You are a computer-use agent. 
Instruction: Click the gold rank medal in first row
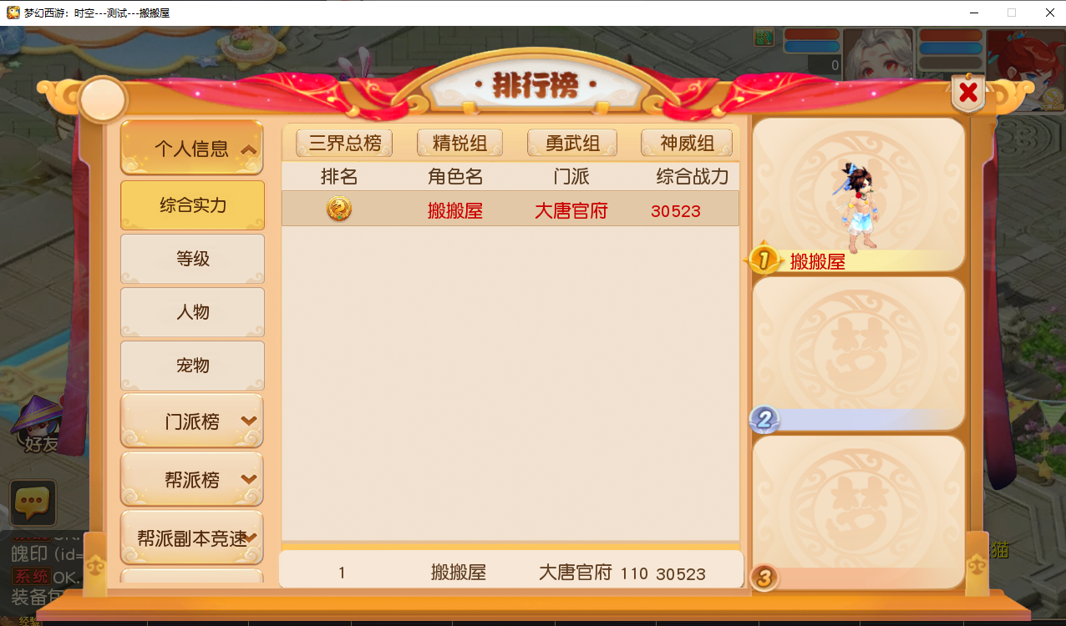pyautogui.click(x=338, y=209)
